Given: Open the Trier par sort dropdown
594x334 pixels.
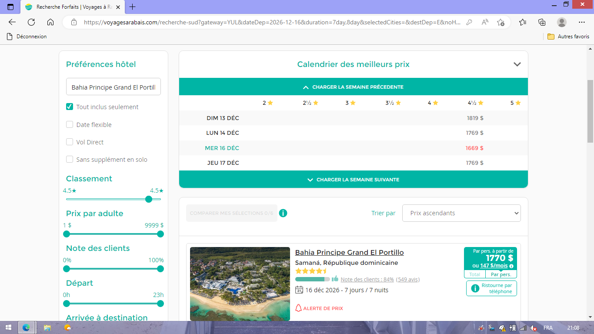Looking at the screenshot, I should click(x=461, y=213).
